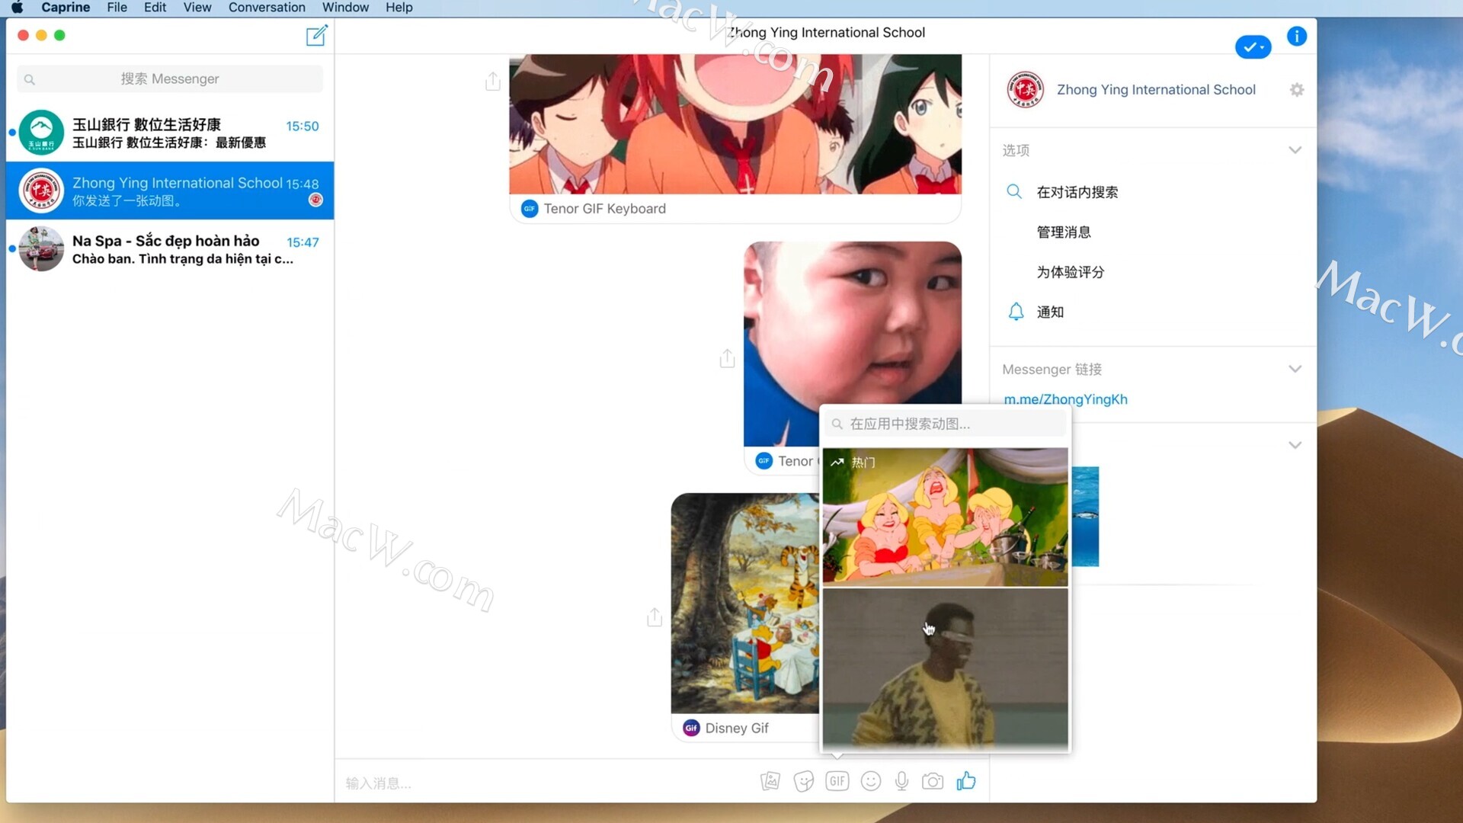Click the camera icon in composer
Viewport: 1463px width, 823px height.
point(932,781)
